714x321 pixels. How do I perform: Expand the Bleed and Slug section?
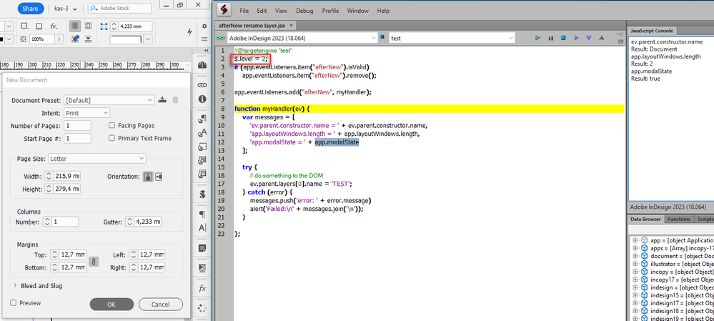16,285
